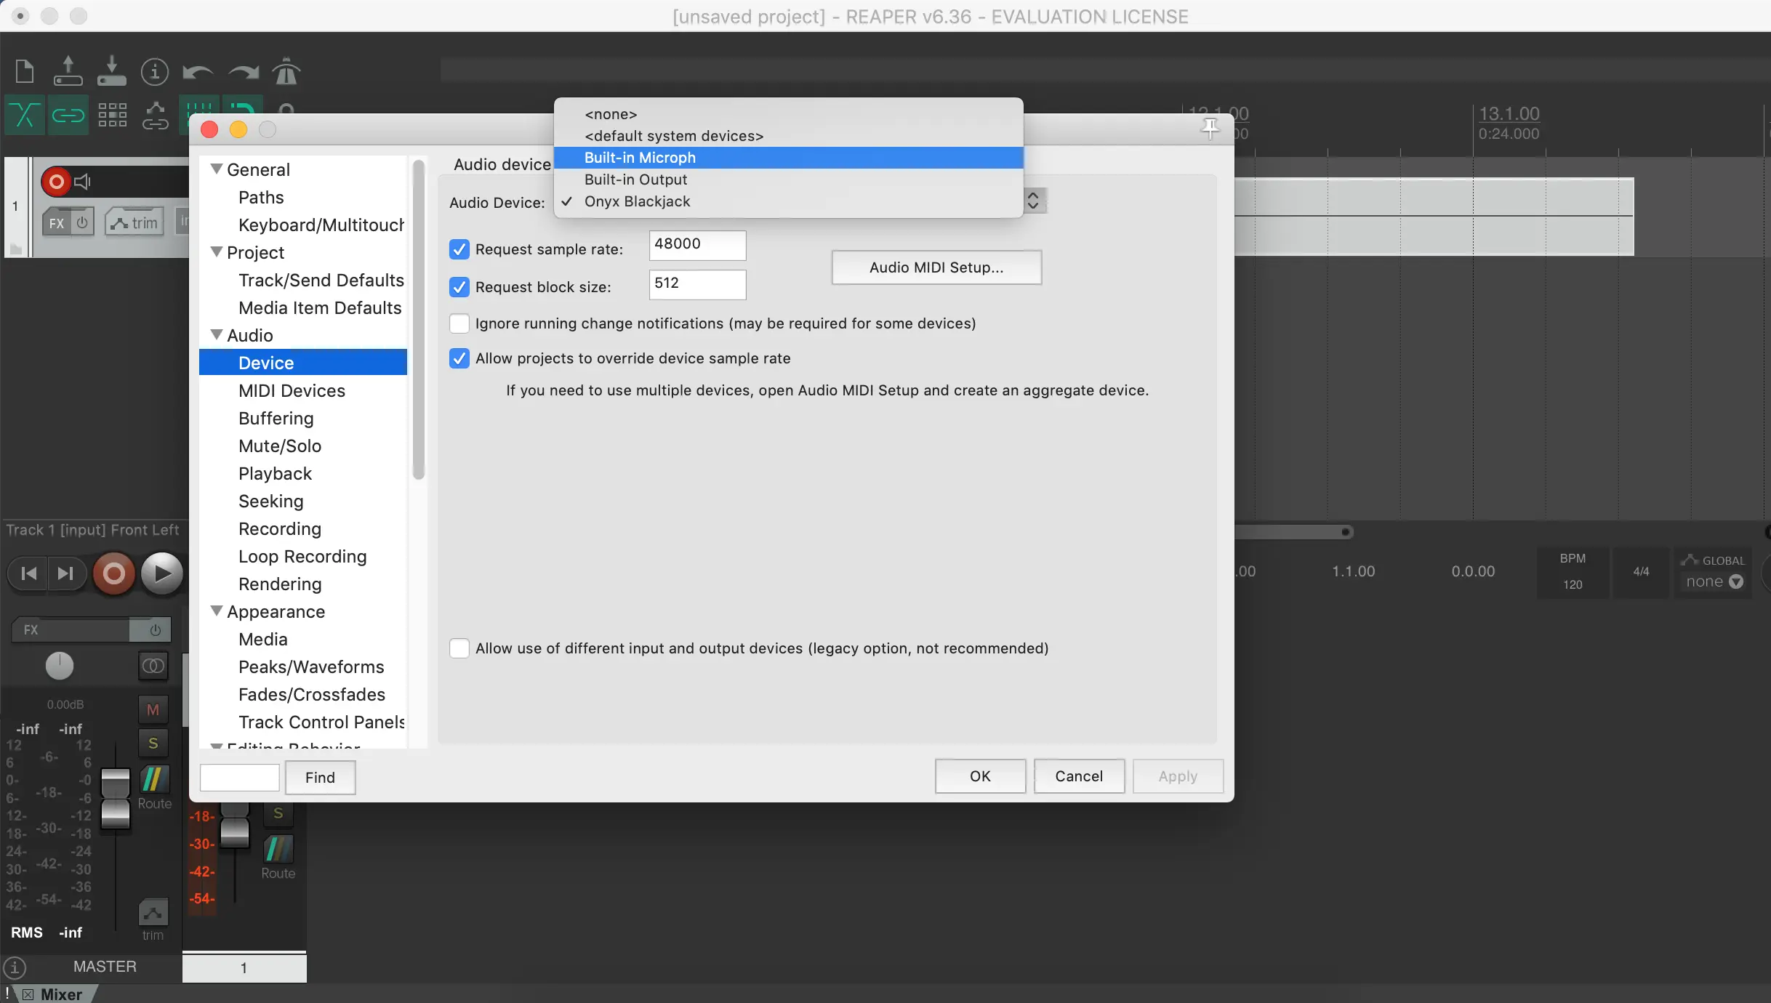Viewport: 1771px width, 1003px height.
Task: Toggle the metronome icon
Action: (286, 71)
